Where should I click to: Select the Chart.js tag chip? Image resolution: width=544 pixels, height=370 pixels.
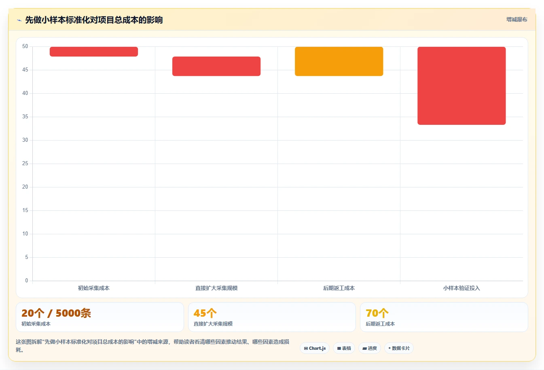coord(315,348)
